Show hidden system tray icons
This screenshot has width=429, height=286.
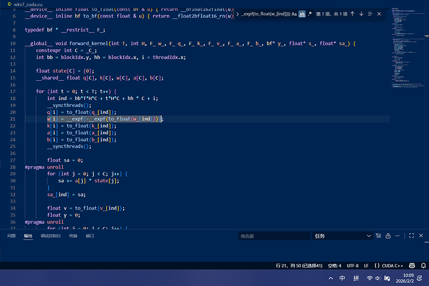click(330, 278)
